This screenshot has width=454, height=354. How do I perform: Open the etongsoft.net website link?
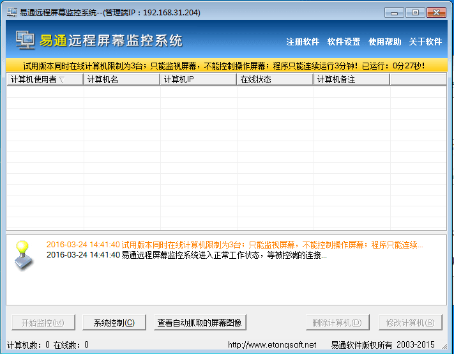tap(272, 345)
